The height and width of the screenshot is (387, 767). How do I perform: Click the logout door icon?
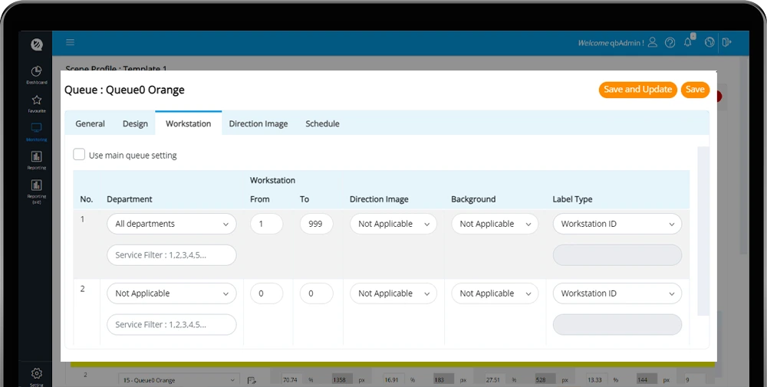(x=726, y=43)
